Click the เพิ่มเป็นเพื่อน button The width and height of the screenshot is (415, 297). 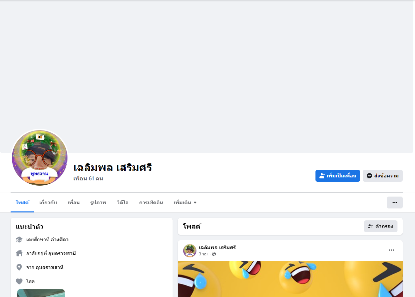click(338, 176)
